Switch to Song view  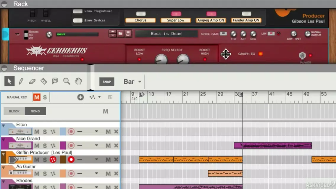point(35,111)
